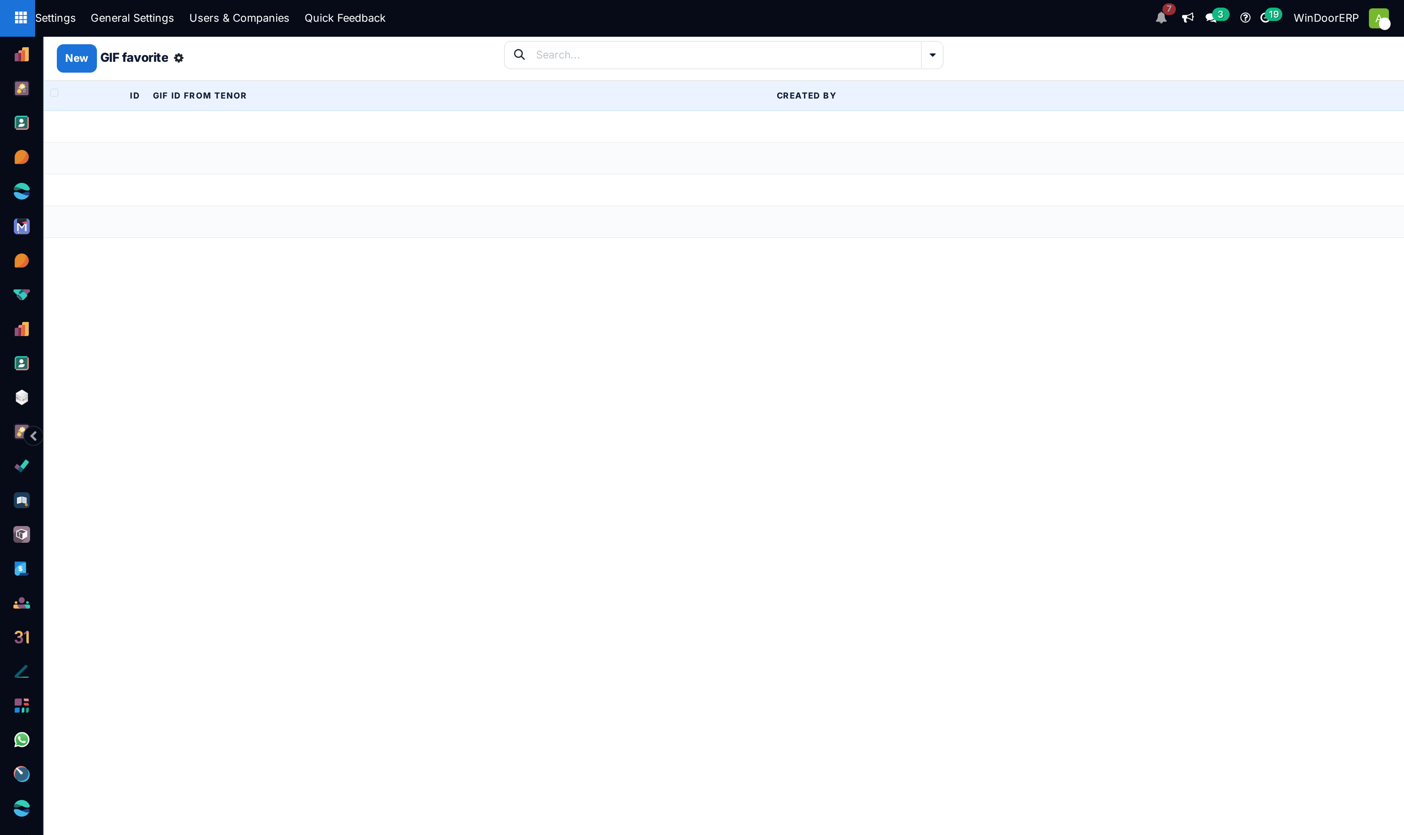
Task: Open the box with exclamation app icon
Action: tap(21, 534)
